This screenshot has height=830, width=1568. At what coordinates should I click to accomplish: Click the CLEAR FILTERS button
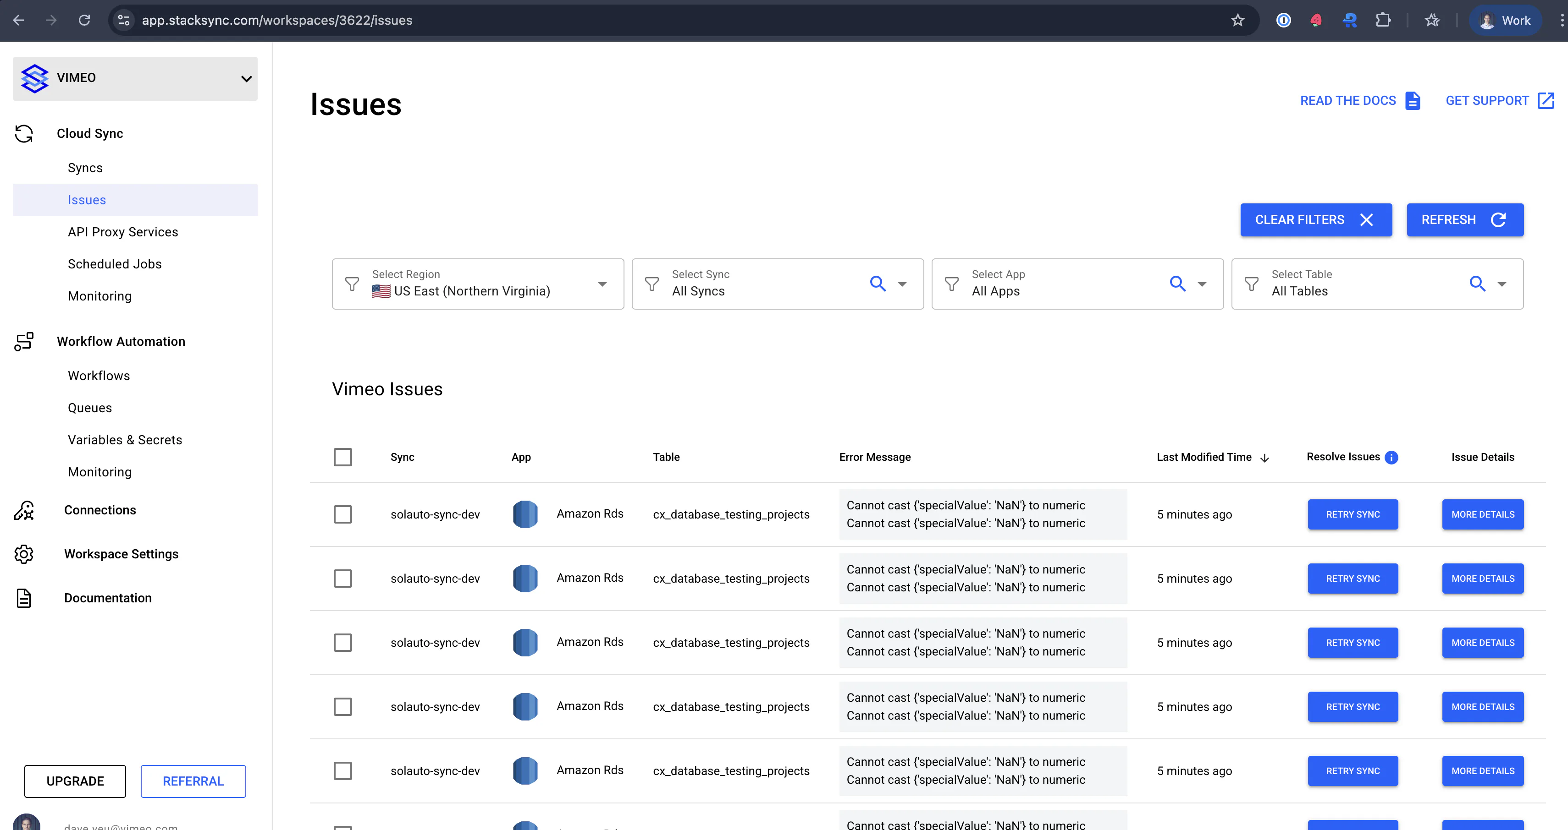point(1316,220)
